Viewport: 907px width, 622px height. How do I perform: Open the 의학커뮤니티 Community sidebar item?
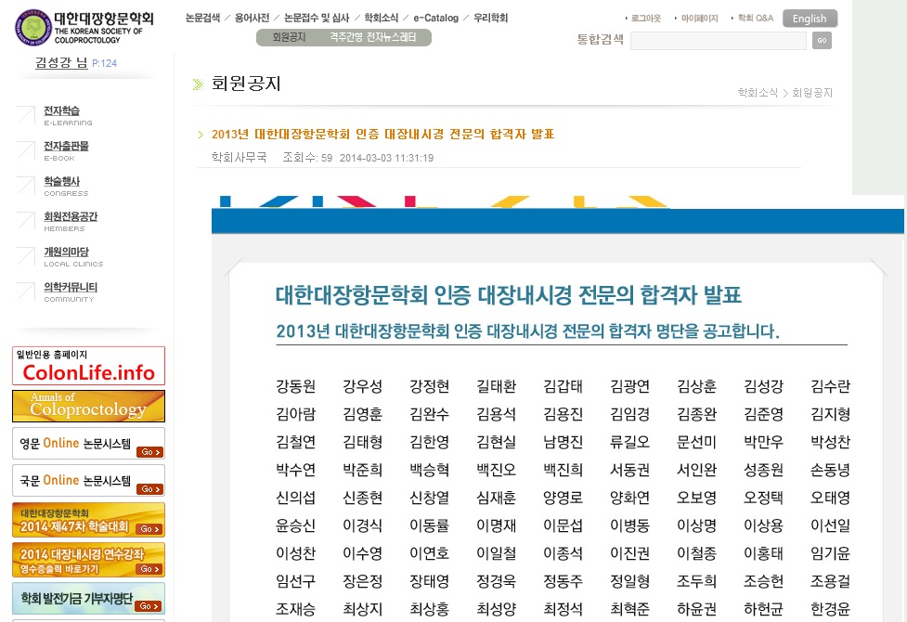pos(70,292)
